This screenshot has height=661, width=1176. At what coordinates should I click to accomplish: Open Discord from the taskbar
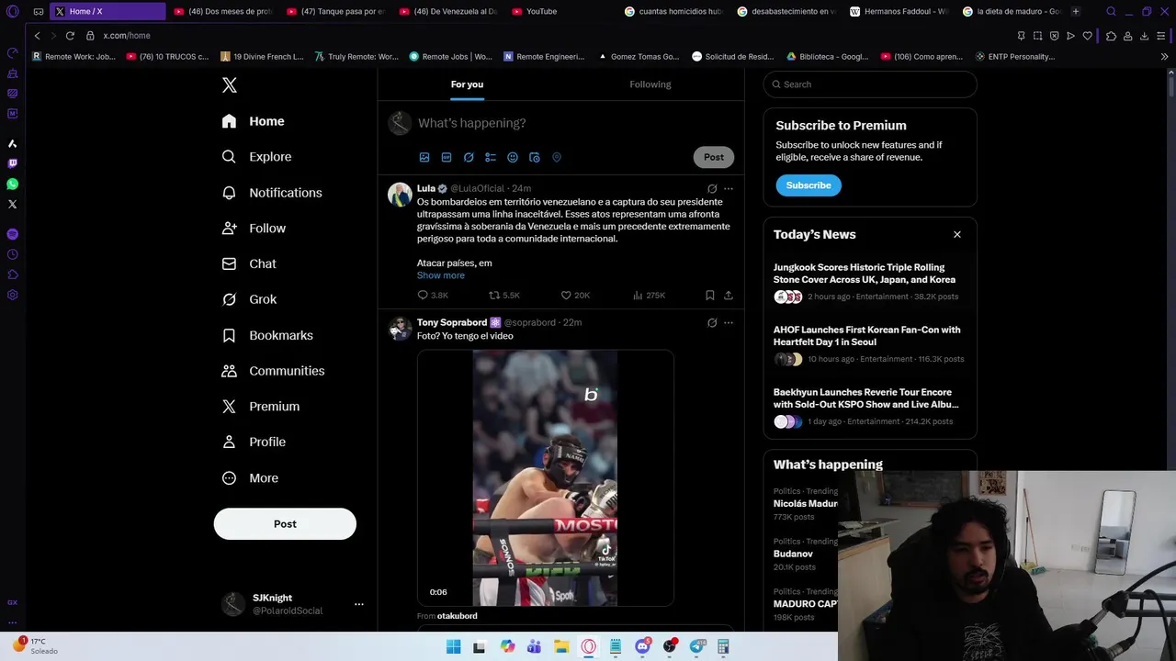(642, 647)
